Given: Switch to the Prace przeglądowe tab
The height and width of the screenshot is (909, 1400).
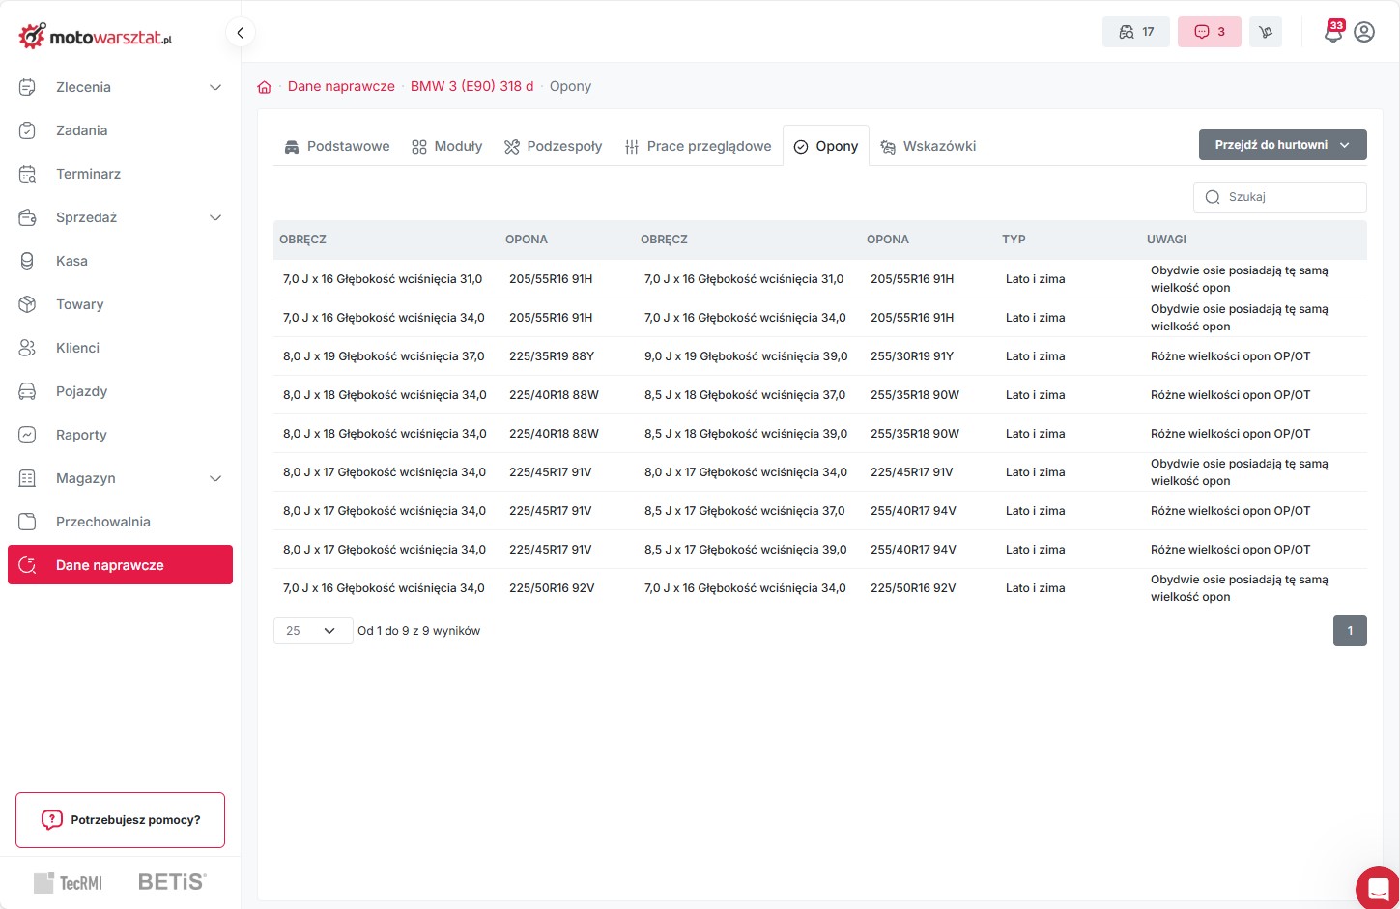Looking at the screenshot, I should (698, 147).
